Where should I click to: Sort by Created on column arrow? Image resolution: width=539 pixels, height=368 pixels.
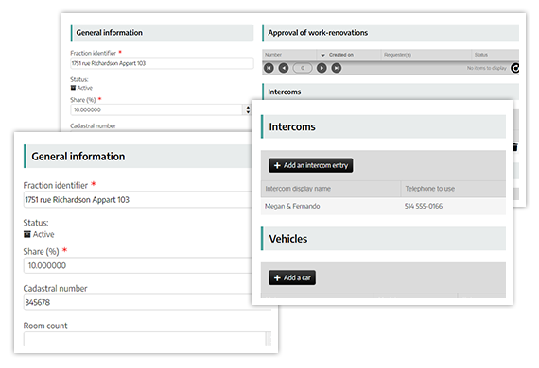[322, 55]
